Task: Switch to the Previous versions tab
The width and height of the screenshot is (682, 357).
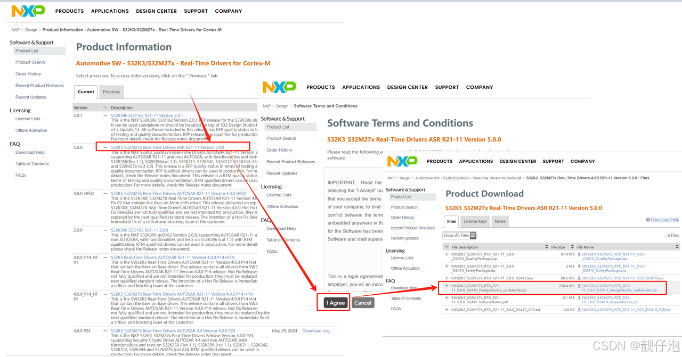Action: click(111, 92)
